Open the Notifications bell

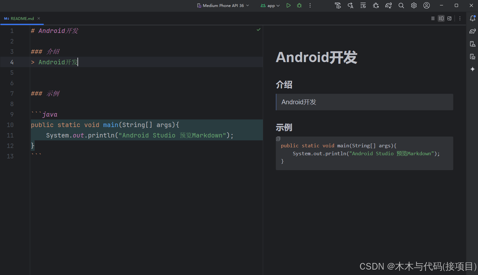click(472, 18)
